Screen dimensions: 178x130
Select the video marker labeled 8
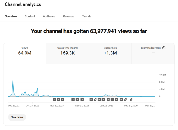click(54, 99)
